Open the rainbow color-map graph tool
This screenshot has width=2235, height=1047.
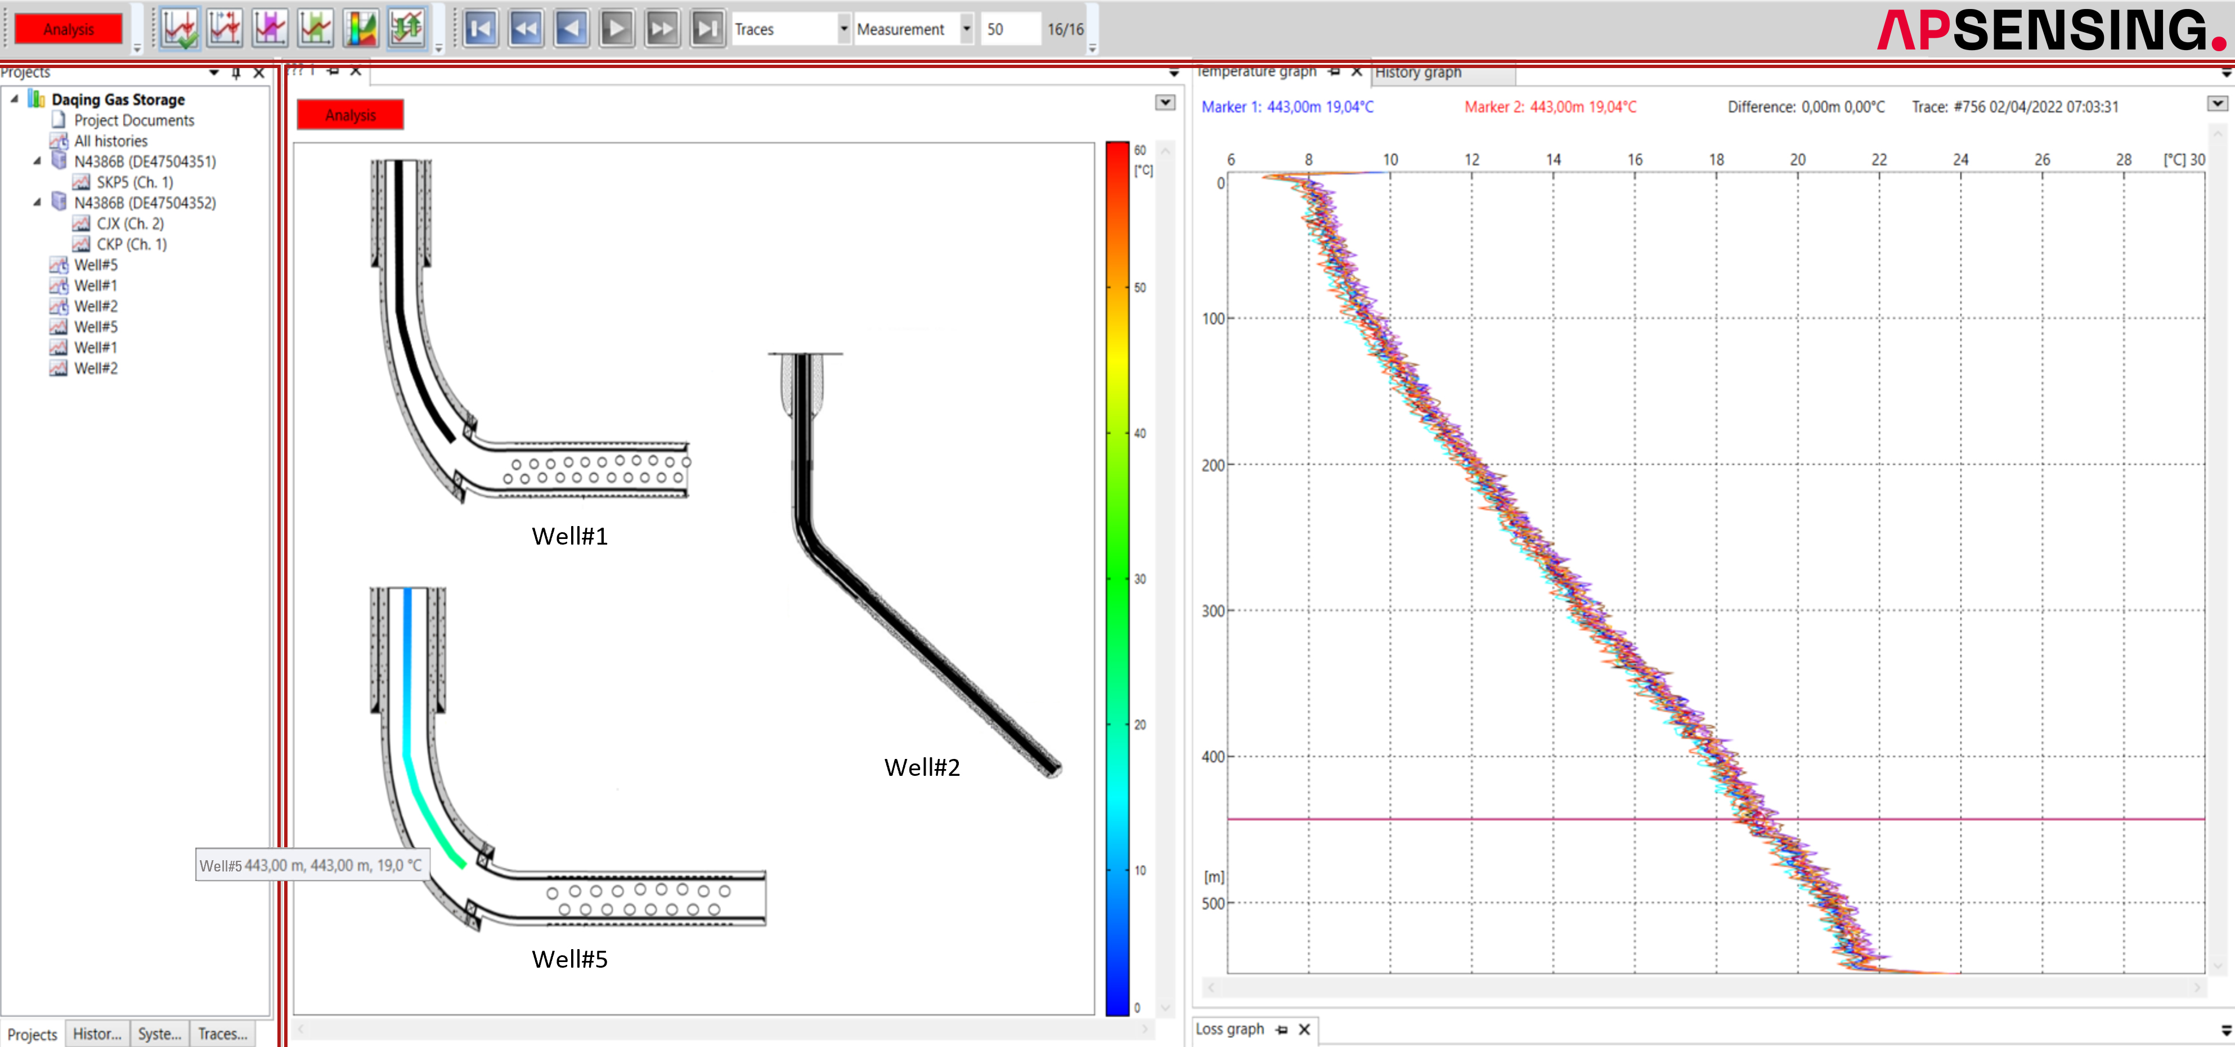[360, 29]
